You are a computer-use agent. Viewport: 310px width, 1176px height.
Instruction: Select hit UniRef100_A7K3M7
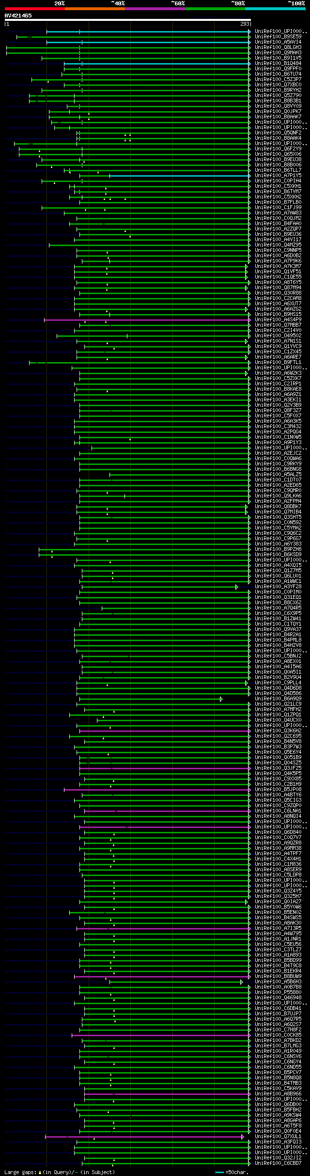click(278, 266)
